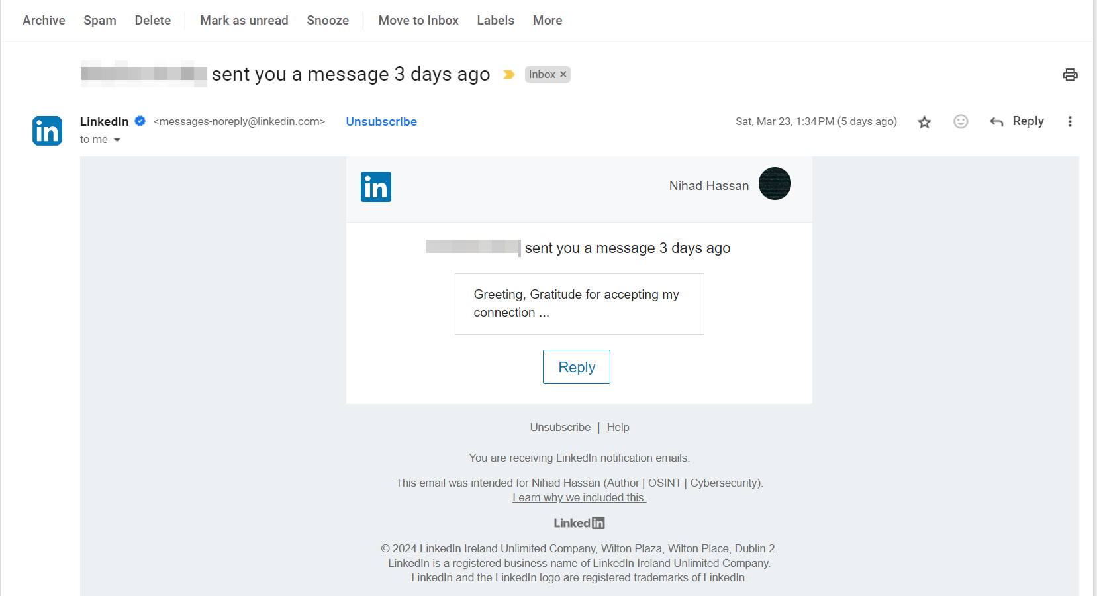Star this LinkedIn email
The image size is (1097, 596).
(924, 122)
